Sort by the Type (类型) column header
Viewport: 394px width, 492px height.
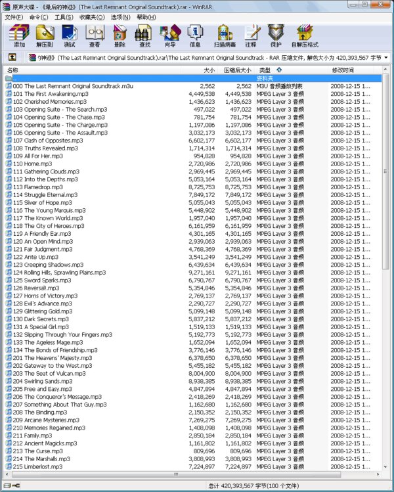291,70
